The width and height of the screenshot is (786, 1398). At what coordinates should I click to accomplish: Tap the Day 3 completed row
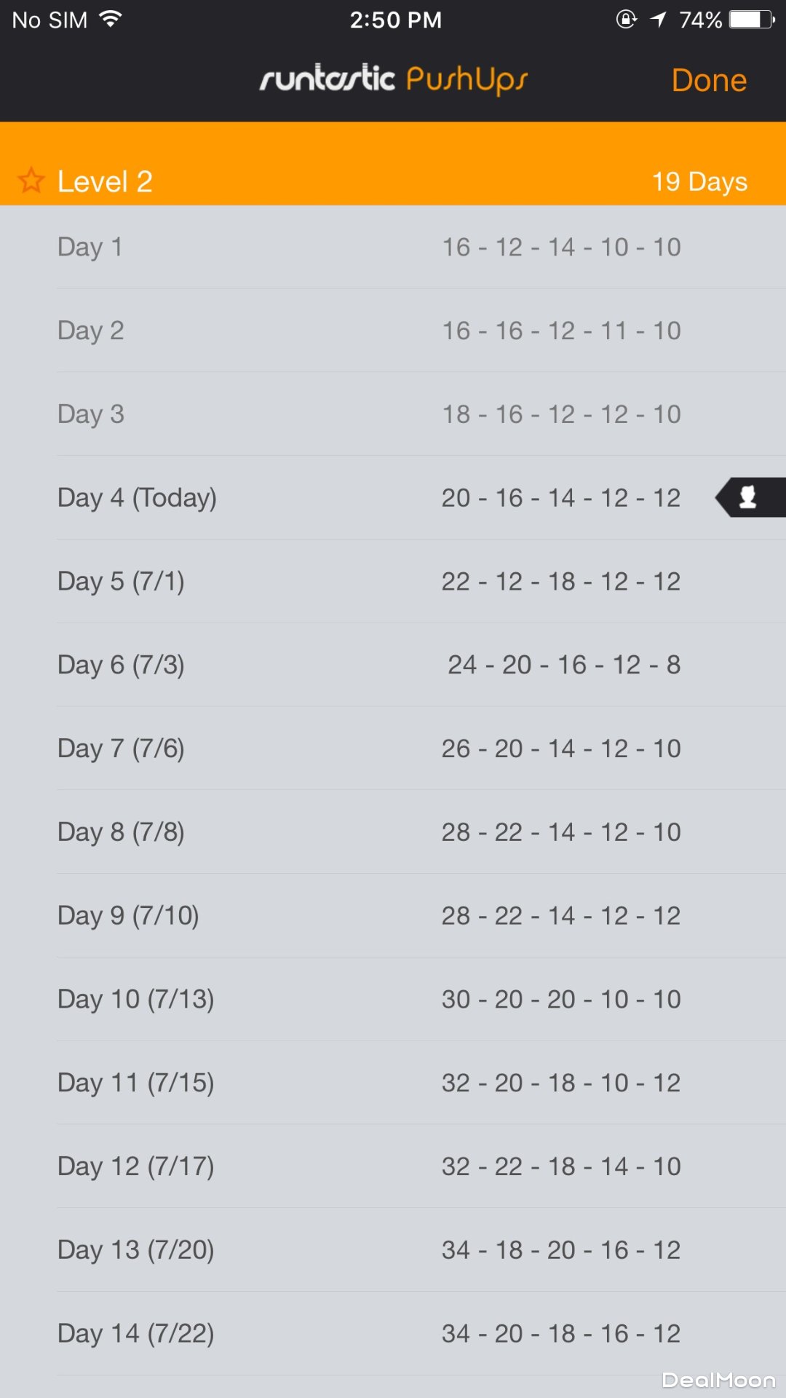coord(393,414)
